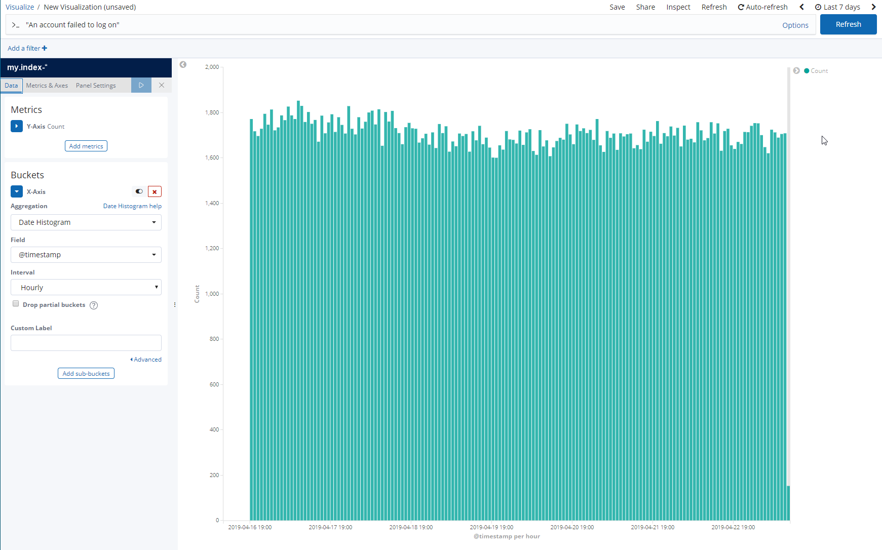Screen dimensions: 882x550
Task: Open the Auto-refresh menu
Action: point(762,7)
